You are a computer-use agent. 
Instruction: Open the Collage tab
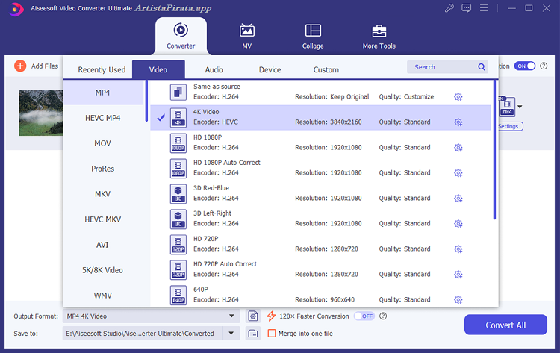tap(313, 36)
